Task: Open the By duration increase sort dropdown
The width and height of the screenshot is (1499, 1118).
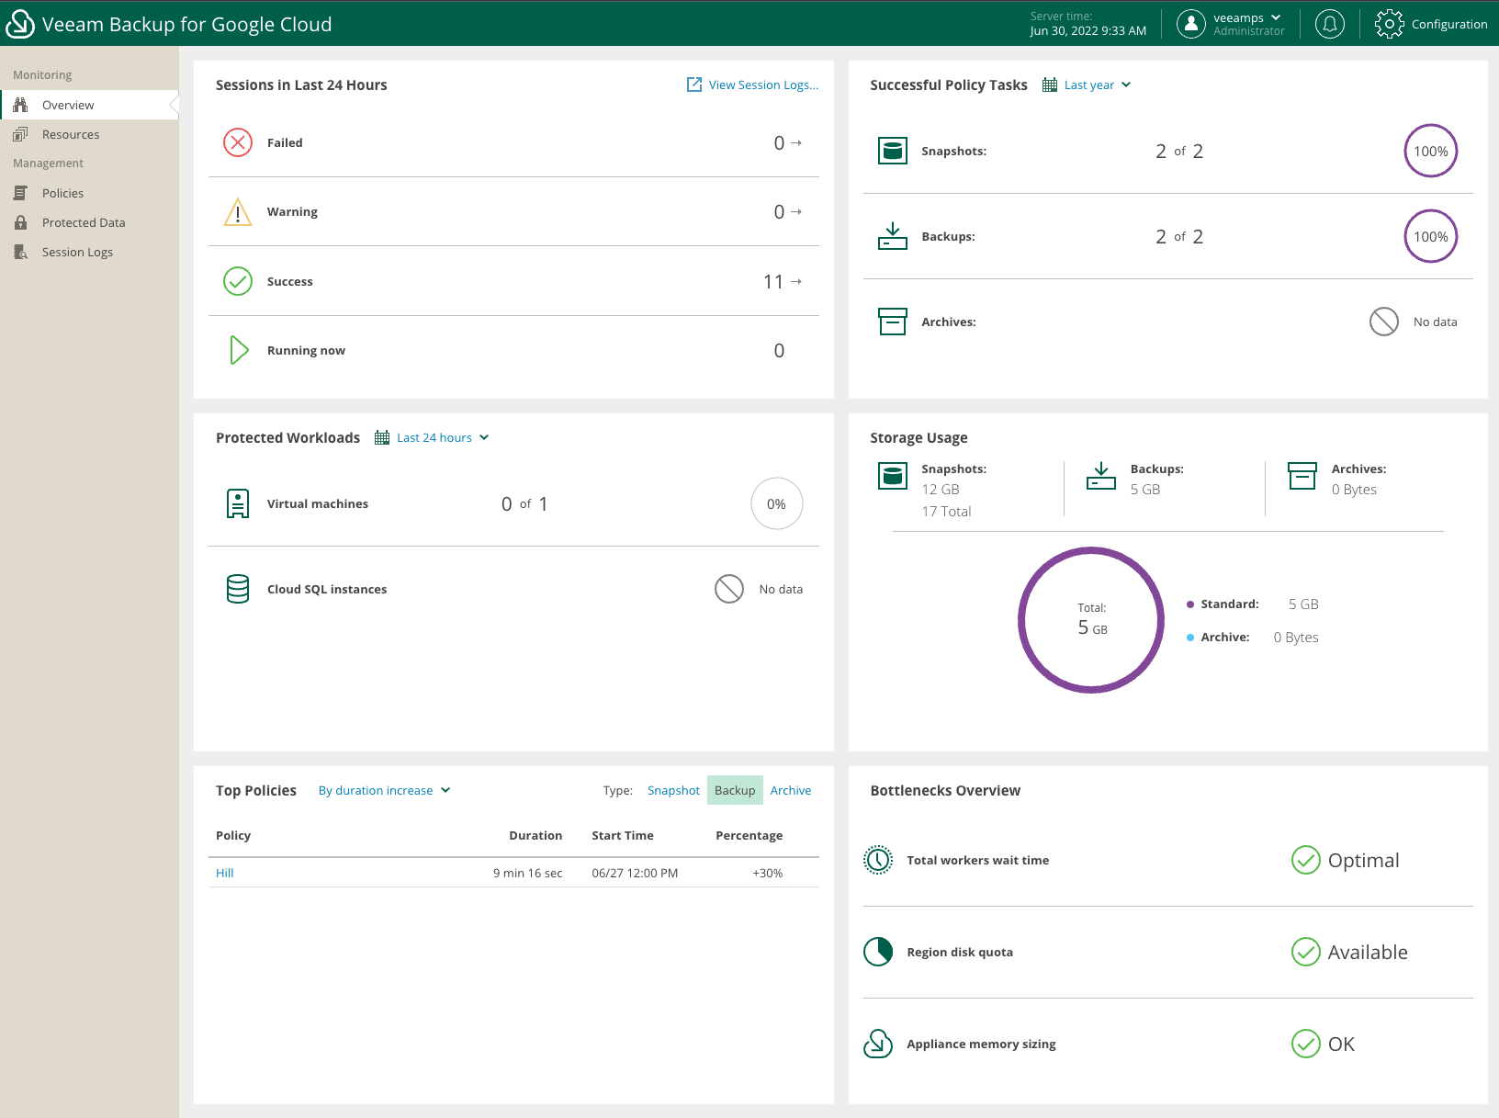Action: click(385, 790)
